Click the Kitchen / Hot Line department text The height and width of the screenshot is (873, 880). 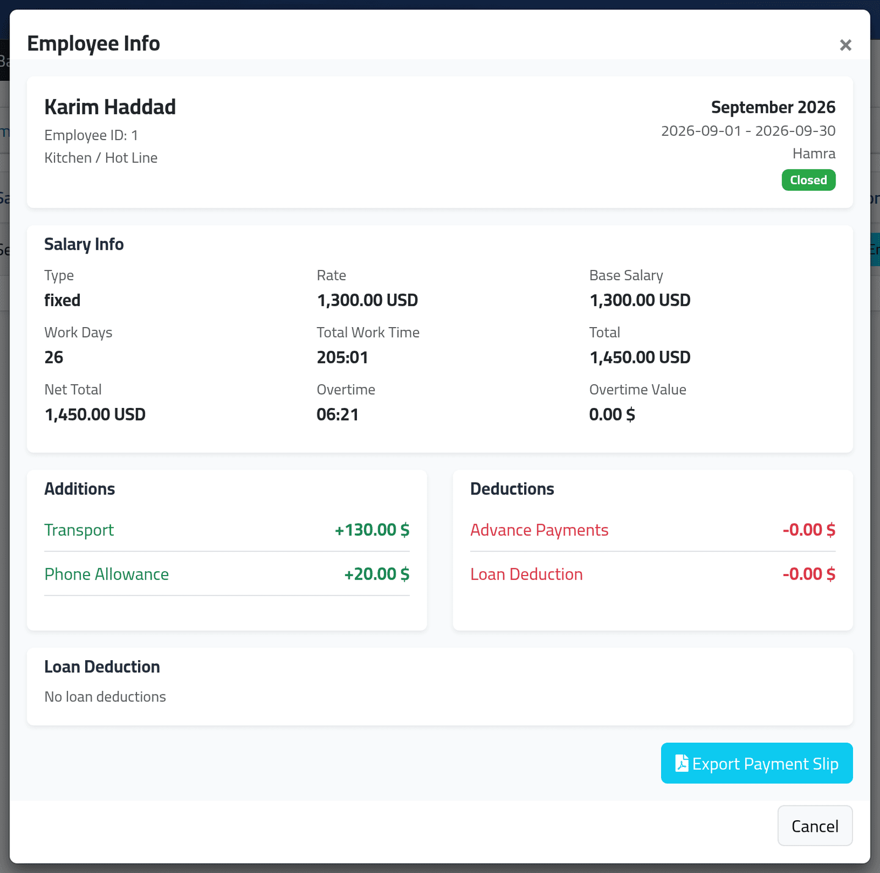pos(101,158)
